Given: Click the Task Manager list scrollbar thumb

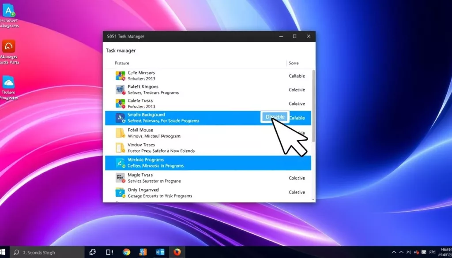Looking at the screenshot, I should tap(313, 105).
